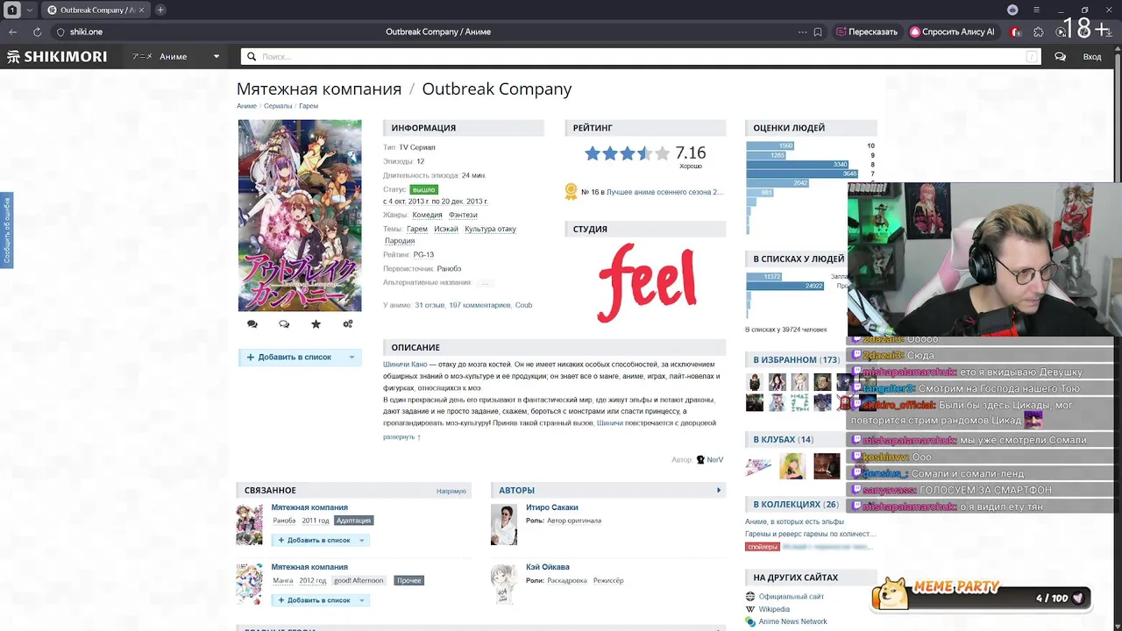
Task: Click the site security icon before shiki.one
Action: (60, 32)
